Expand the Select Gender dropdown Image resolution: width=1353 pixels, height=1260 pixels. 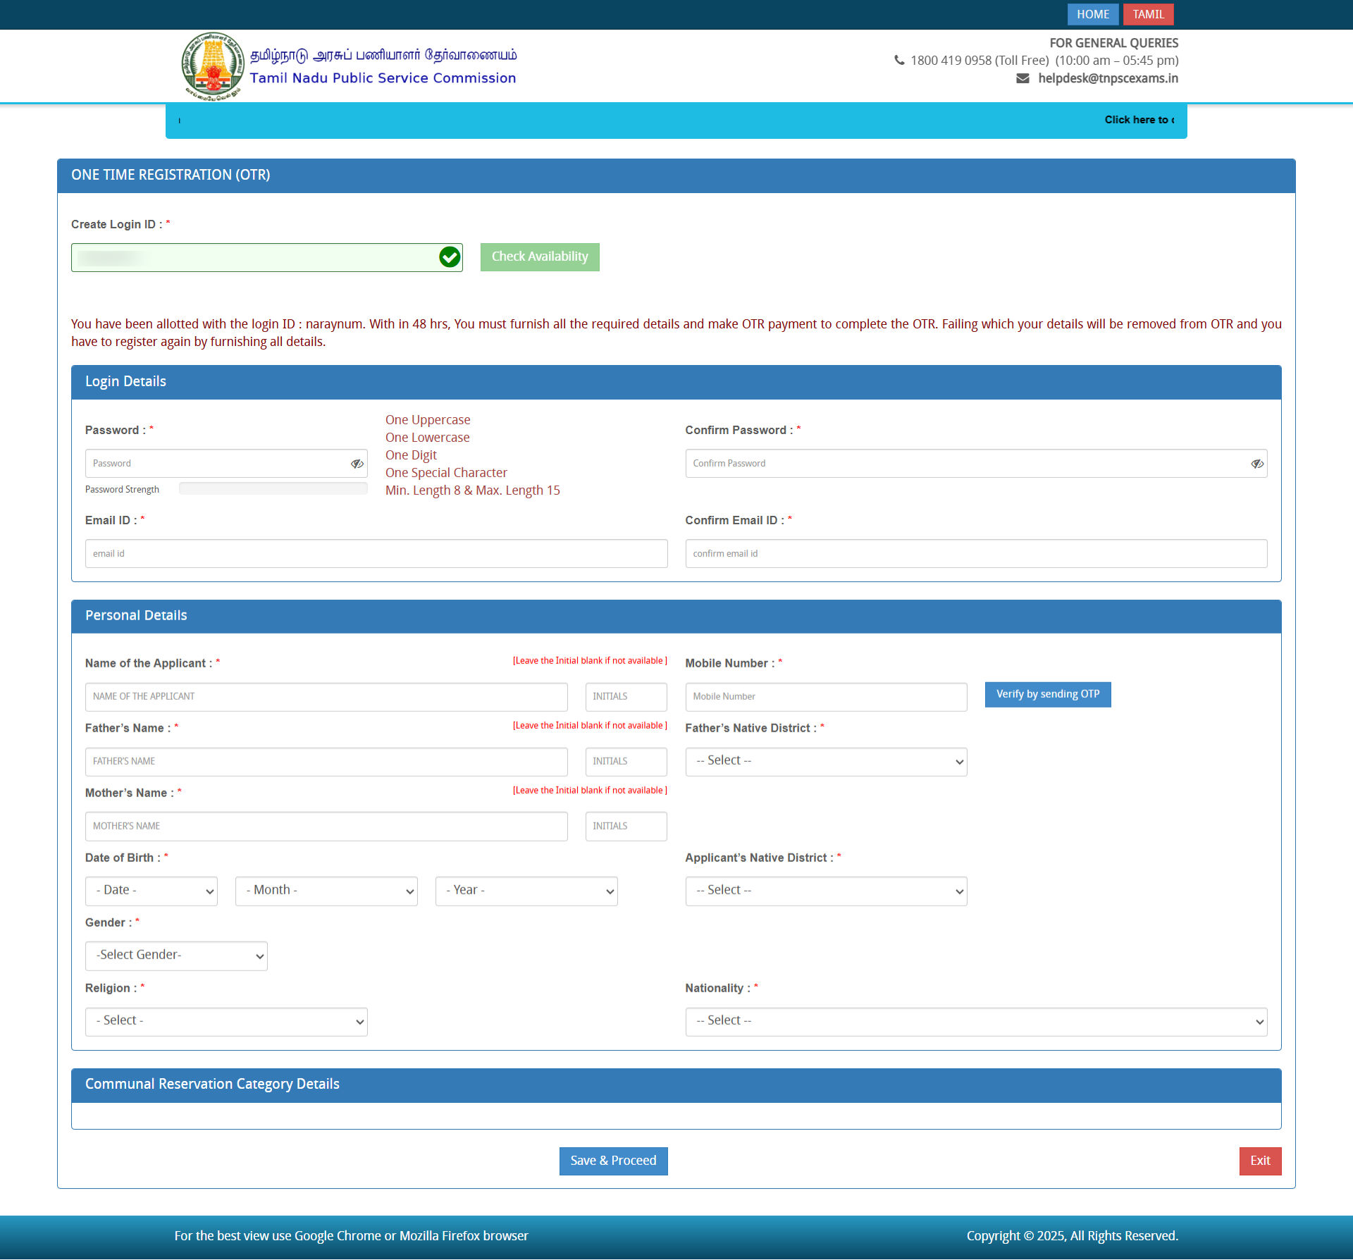[x=176, y=956]
